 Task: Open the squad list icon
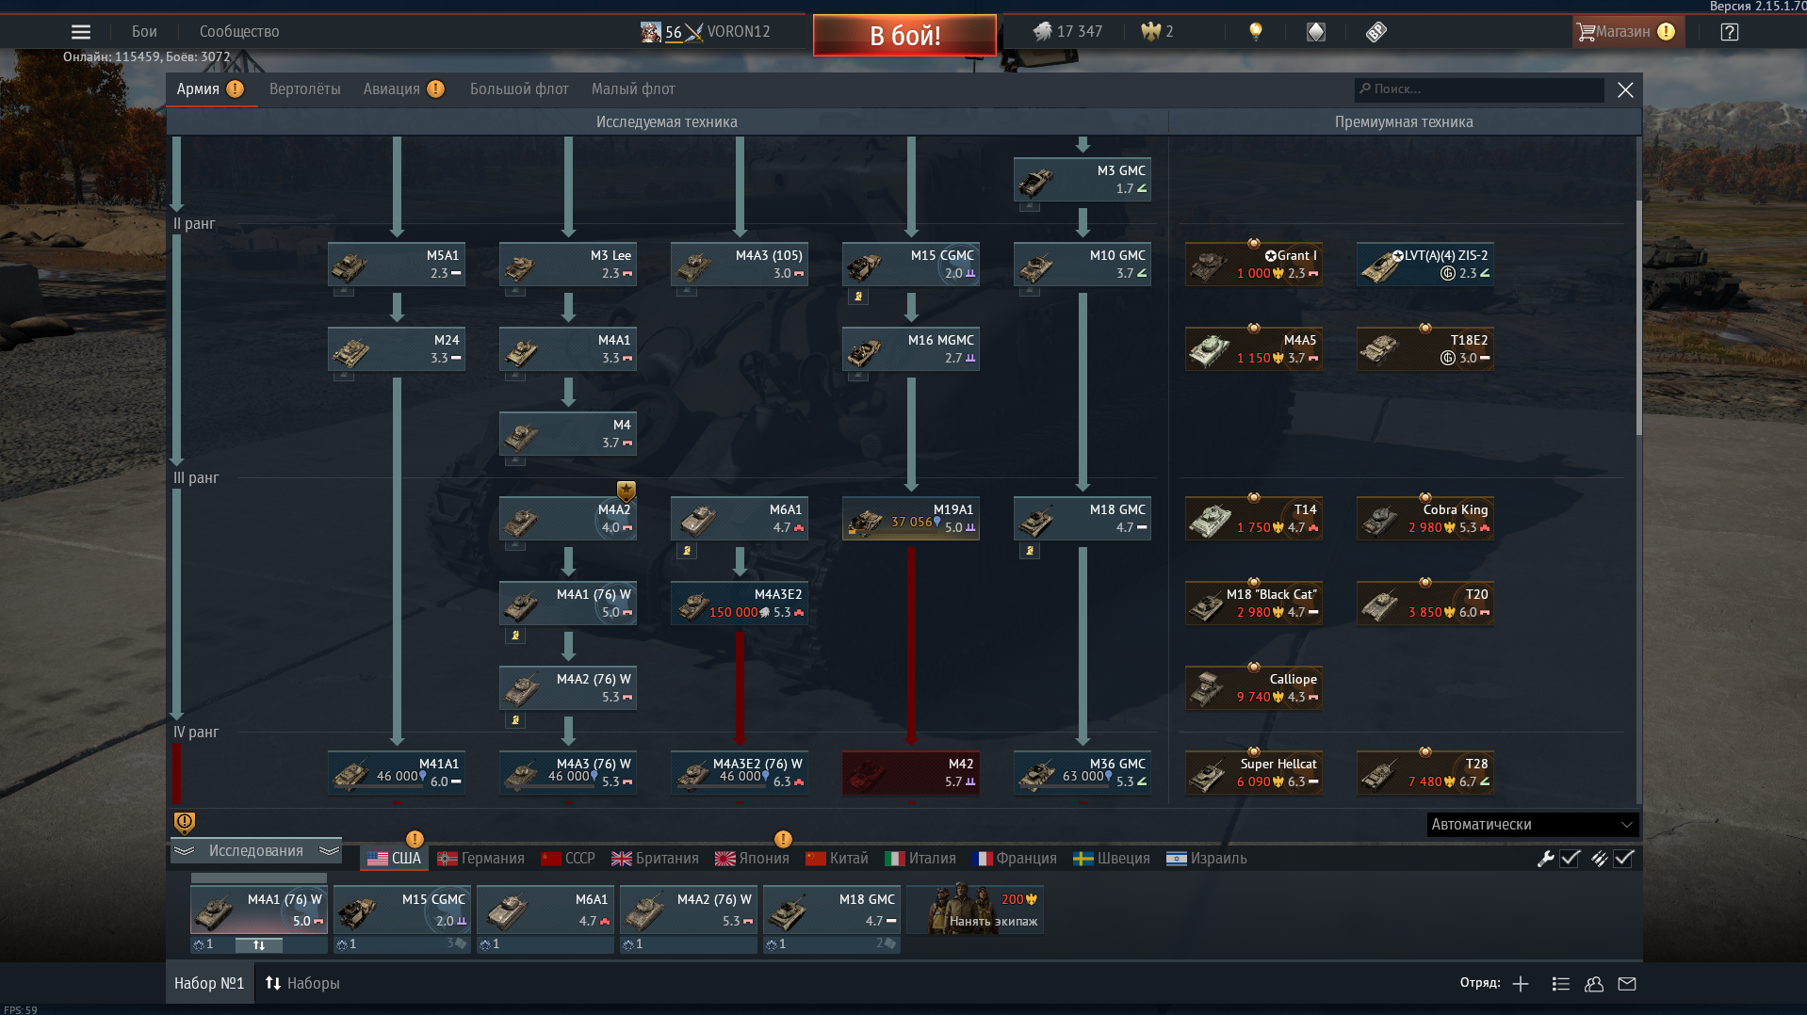pos(1560,983)
